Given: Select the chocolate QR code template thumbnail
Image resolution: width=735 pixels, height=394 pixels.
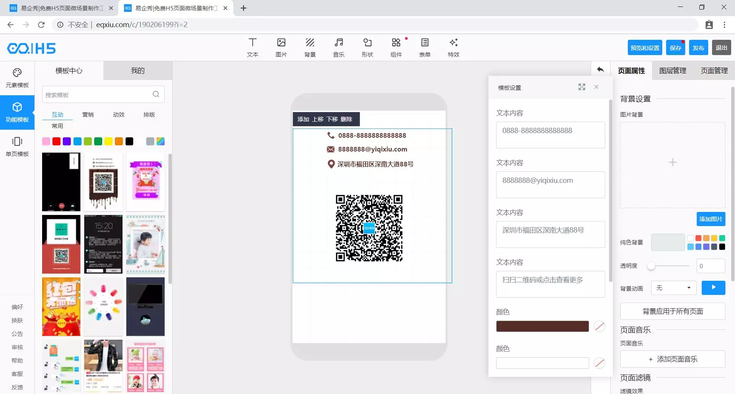Looking at the screenshot, I should click(x=103, y=182).
